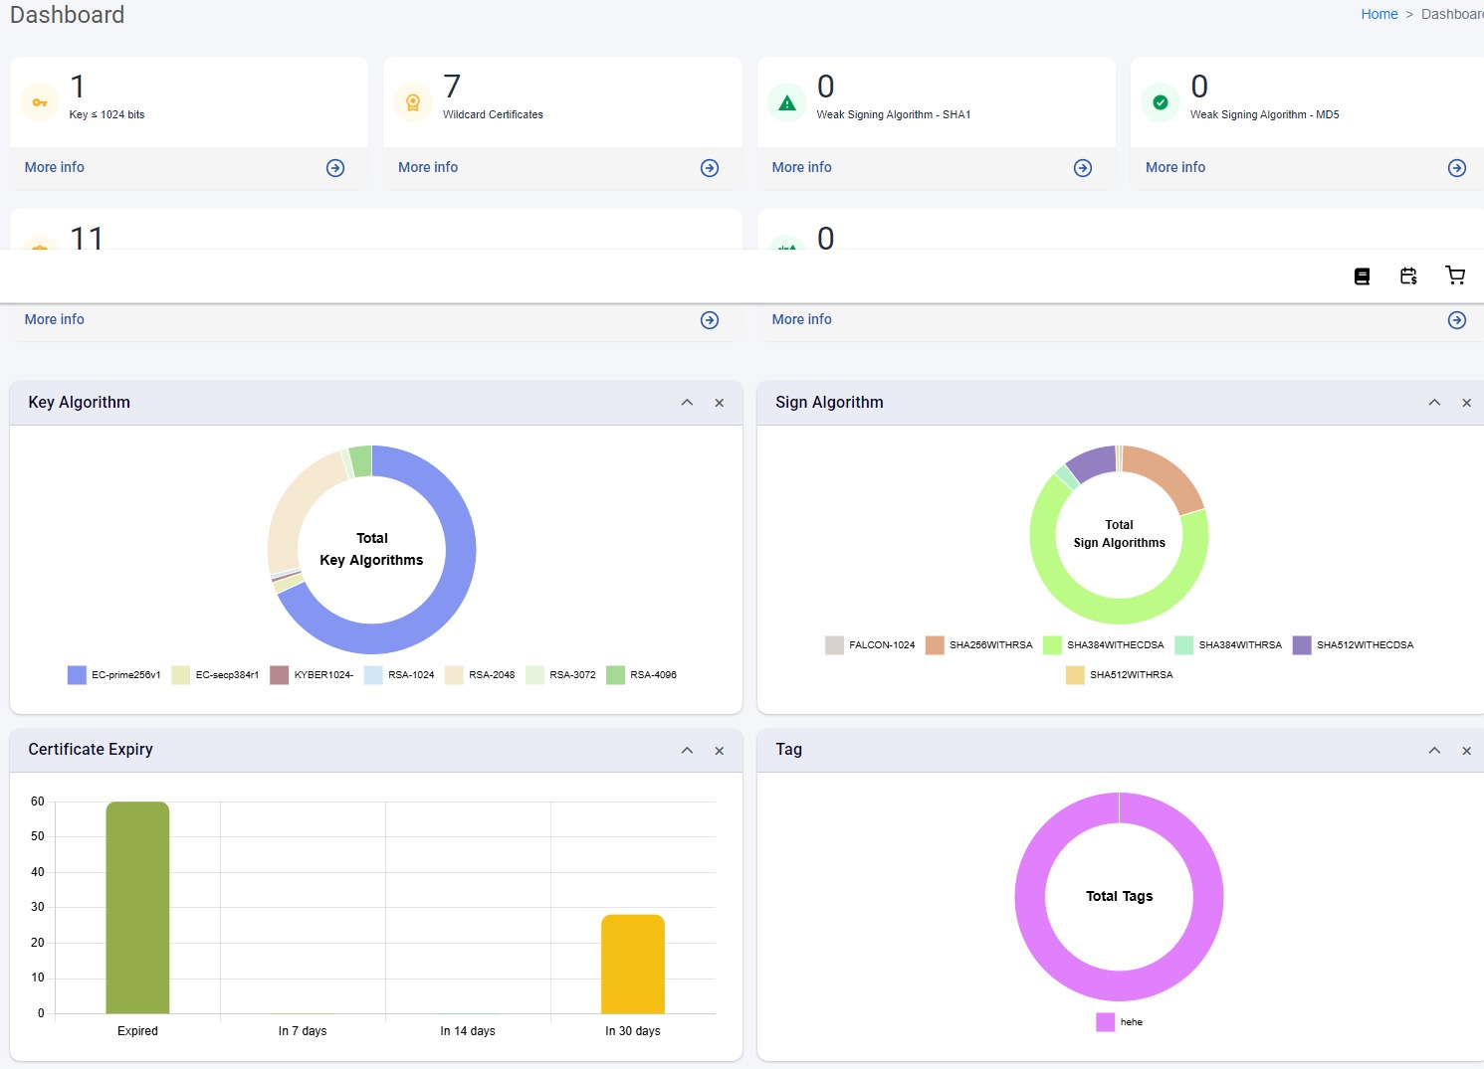Screen dimensions: 1484x1069
Task: Open the shopping cart icon
Action: 1455,275
